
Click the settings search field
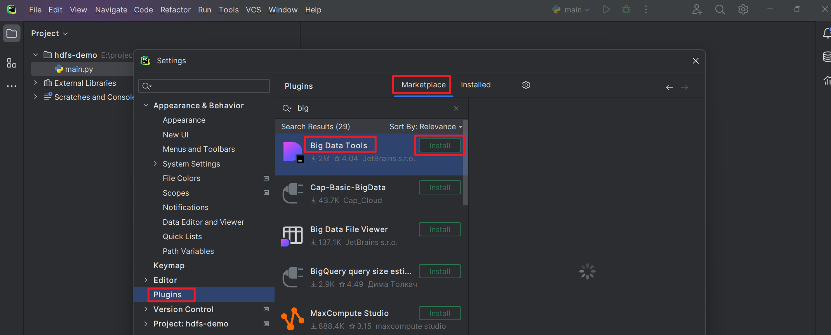point(204,86)
